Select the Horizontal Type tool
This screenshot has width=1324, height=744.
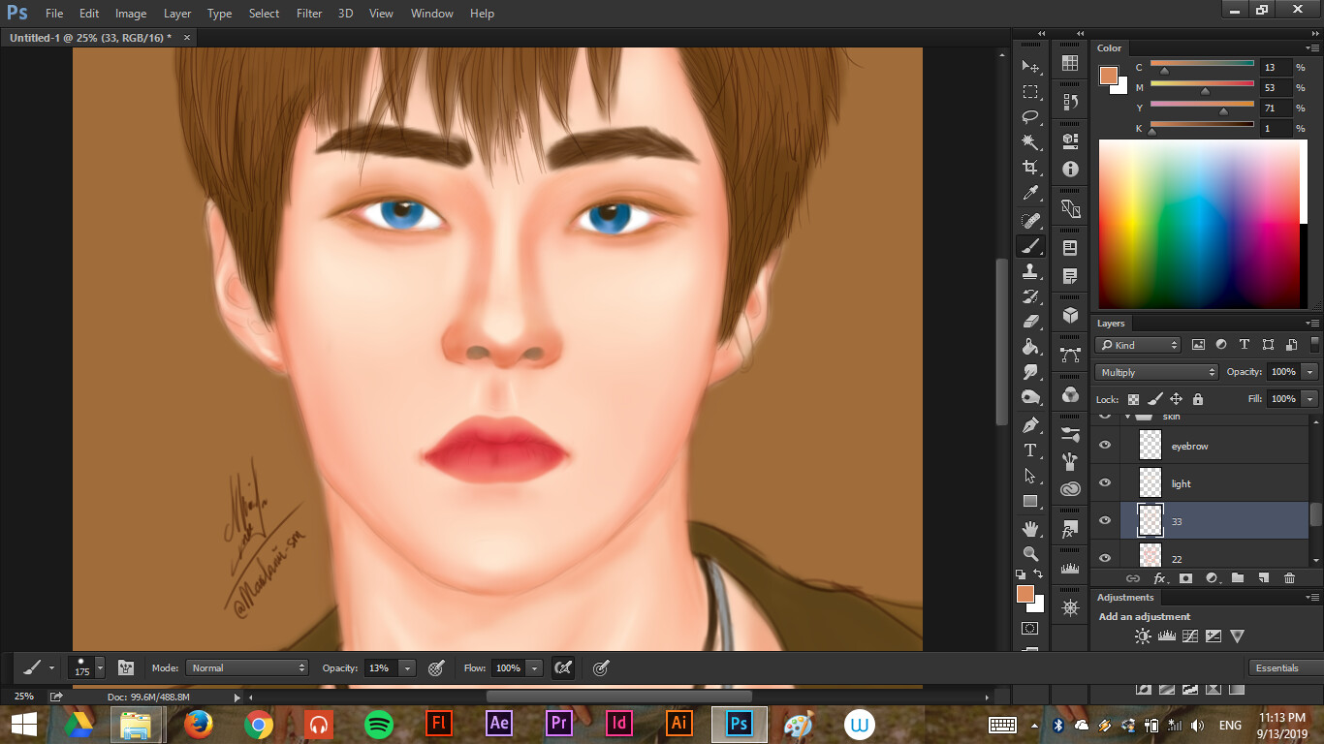(x=1030, y=450)
